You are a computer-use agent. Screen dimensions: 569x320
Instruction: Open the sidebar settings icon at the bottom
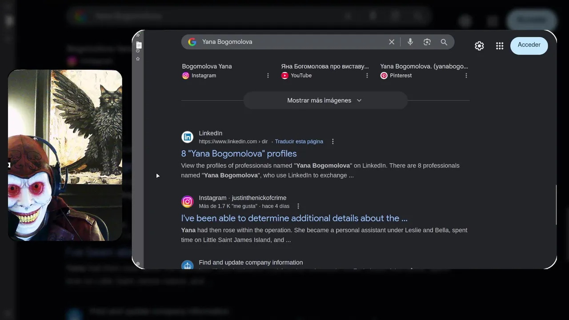click(x=138, y=264)
